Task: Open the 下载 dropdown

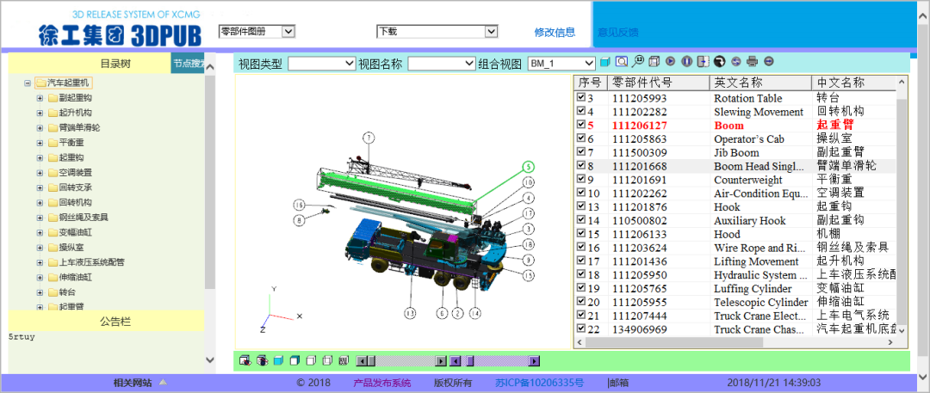Action: point(437,32)
